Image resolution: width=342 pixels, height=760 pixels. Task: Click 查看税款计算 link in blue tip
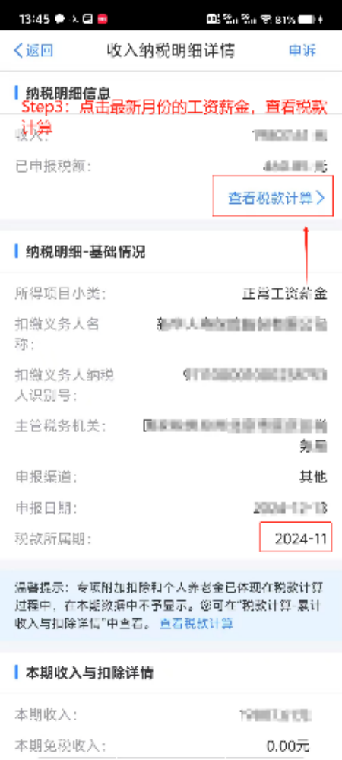(x=196, y=623)
